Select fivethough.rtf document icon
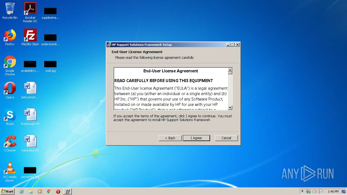Screen dimensions: 347x195 pos(30,117)
